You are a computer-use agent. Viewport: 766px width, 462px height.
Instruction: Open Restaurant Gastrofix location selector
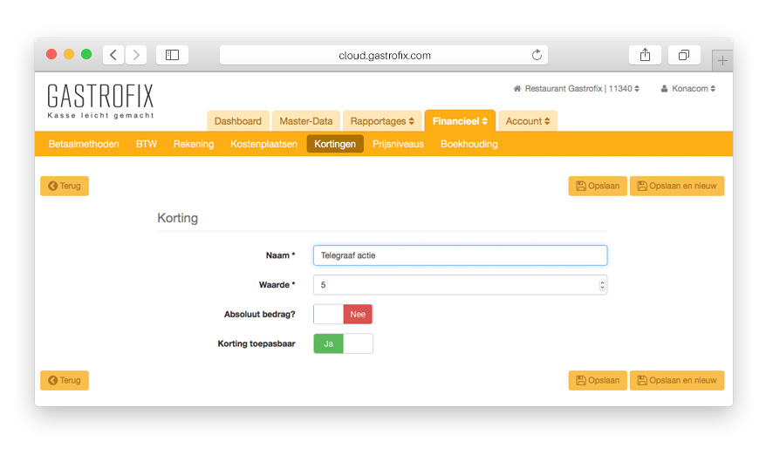click(x=577, y=89)
